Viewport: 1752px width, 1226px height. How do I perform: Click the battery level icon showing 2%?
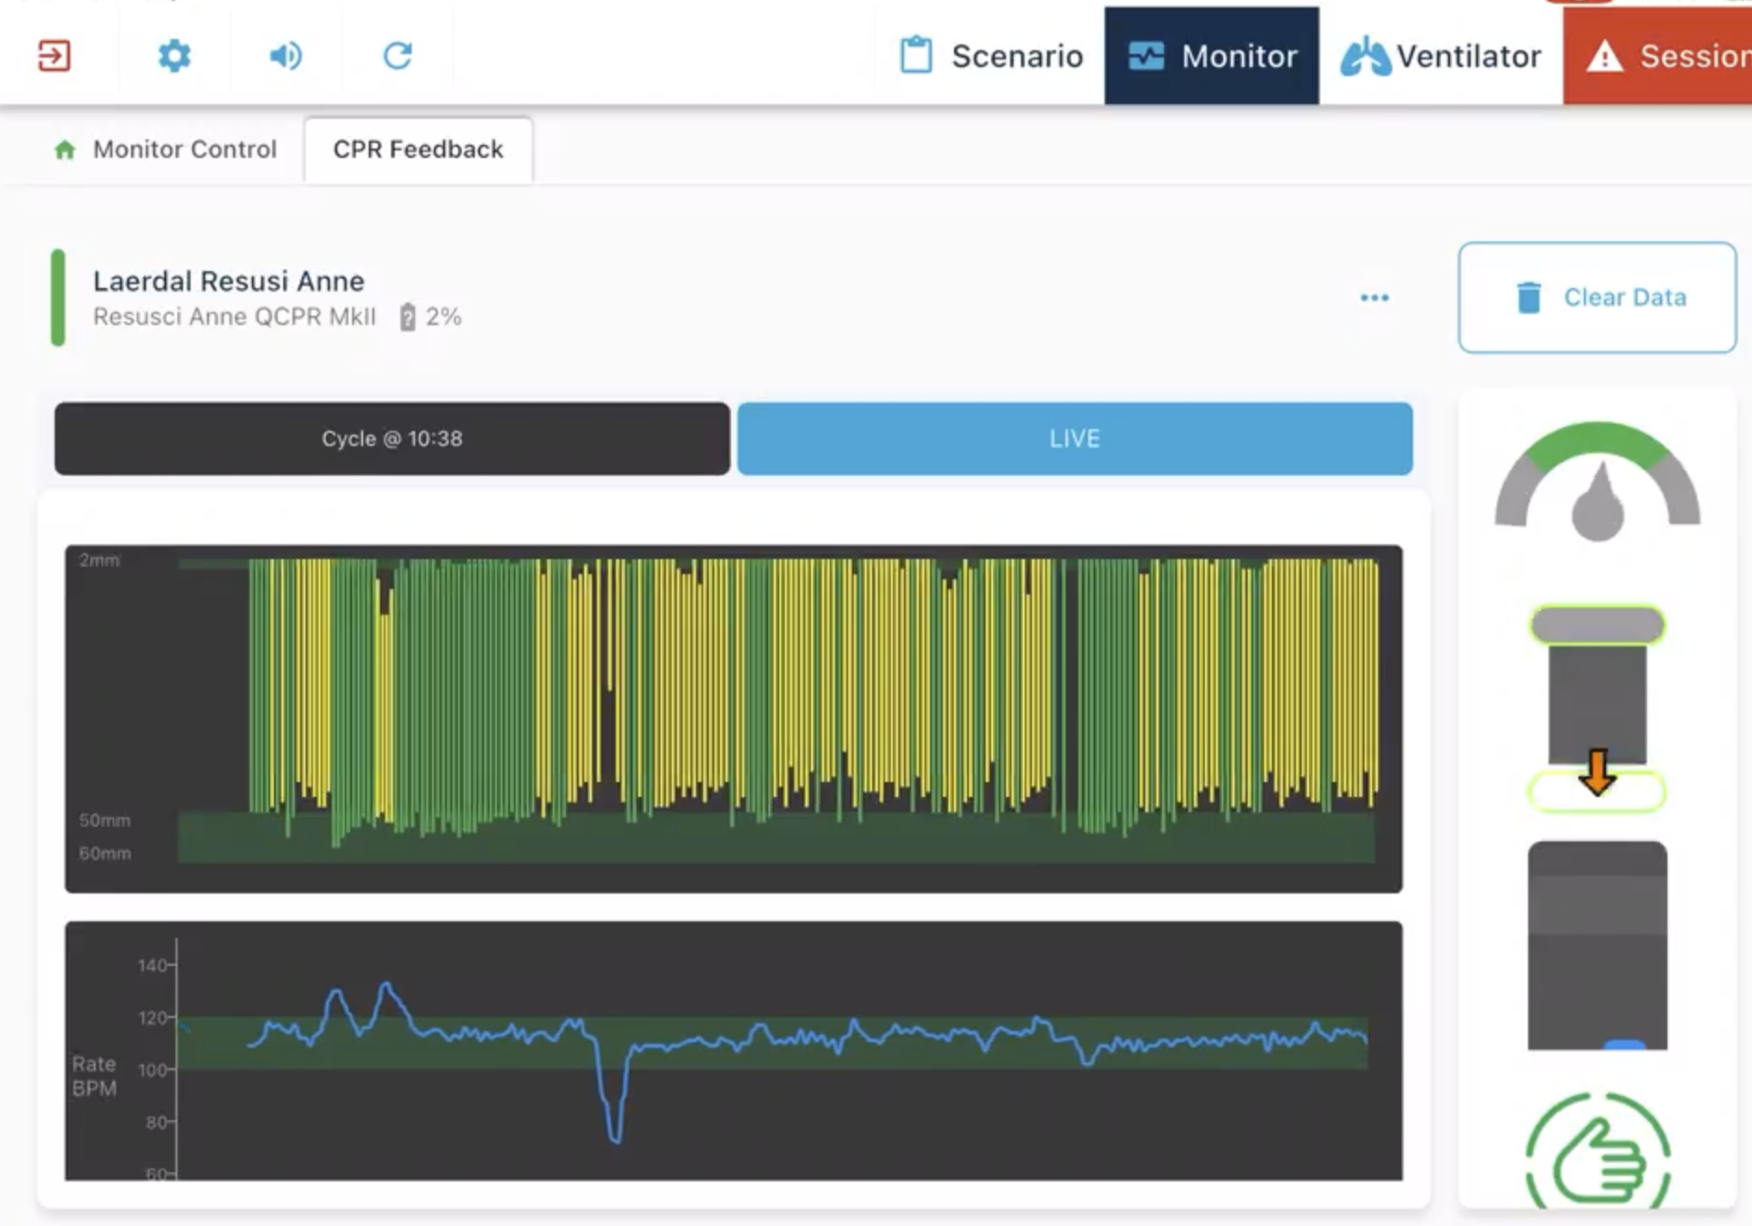[x=408, y=318]
